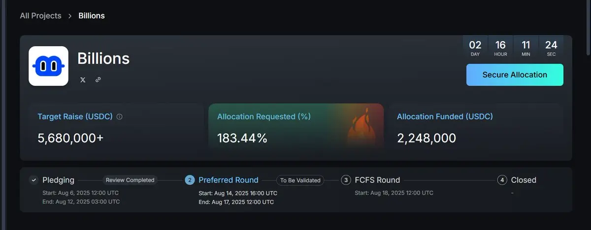Click the Review Completed badge

pyautogui.click(x=130, y=180)
